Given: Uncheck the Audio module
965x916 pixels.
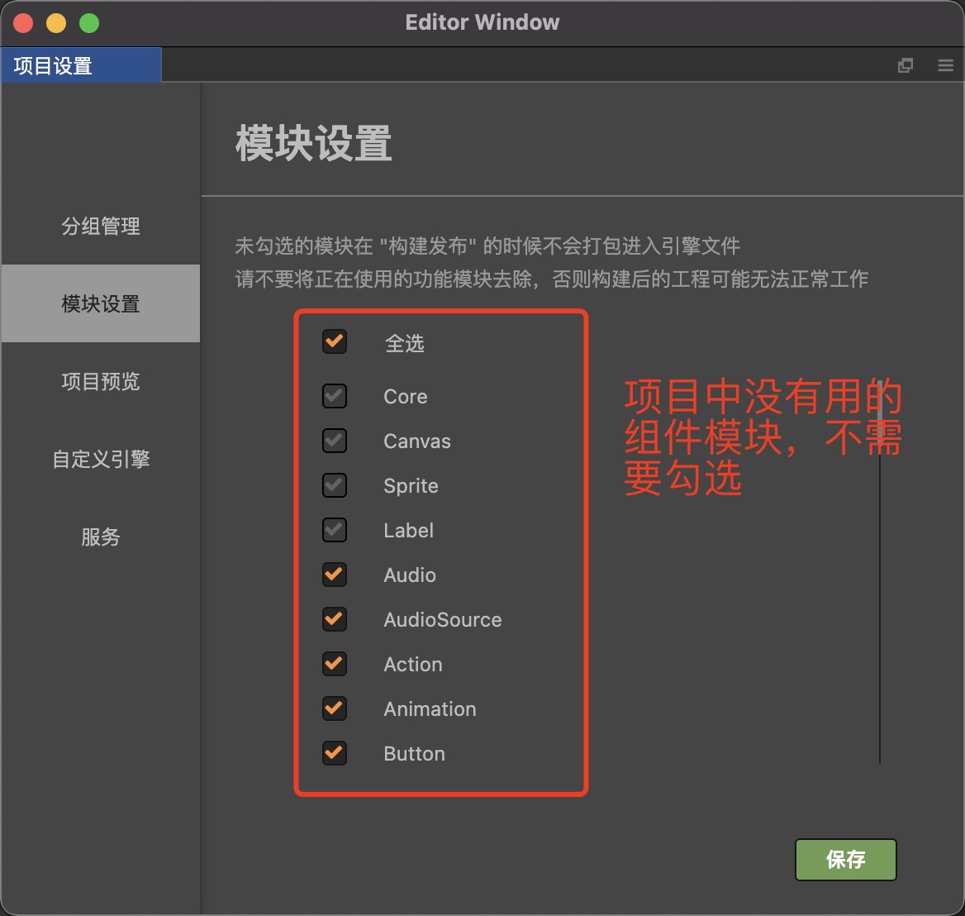Looking at the screenshot, I should point(334,575).
